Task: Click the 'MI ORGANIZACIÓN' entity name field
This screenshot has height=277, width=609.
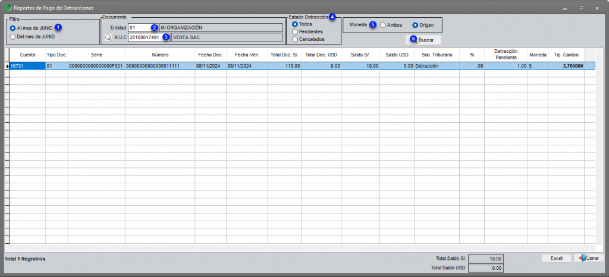Action: click(x=221, y=27)
